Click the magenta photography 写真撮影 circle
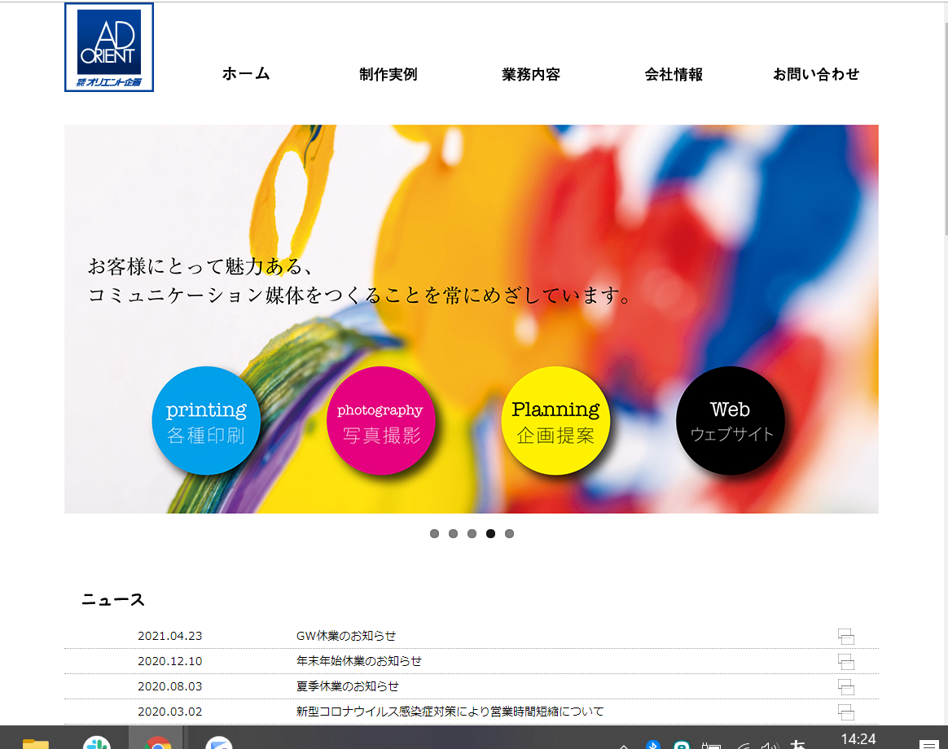Screen dimensions: 948x749 (x=380, y=421)
